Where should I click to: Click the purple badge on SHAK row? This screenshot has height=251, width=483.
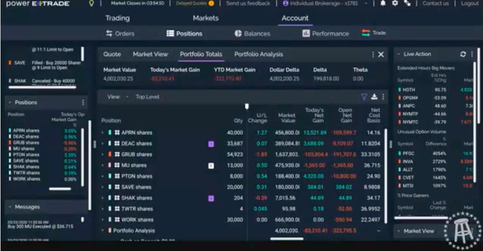click(x=211, y=198)
